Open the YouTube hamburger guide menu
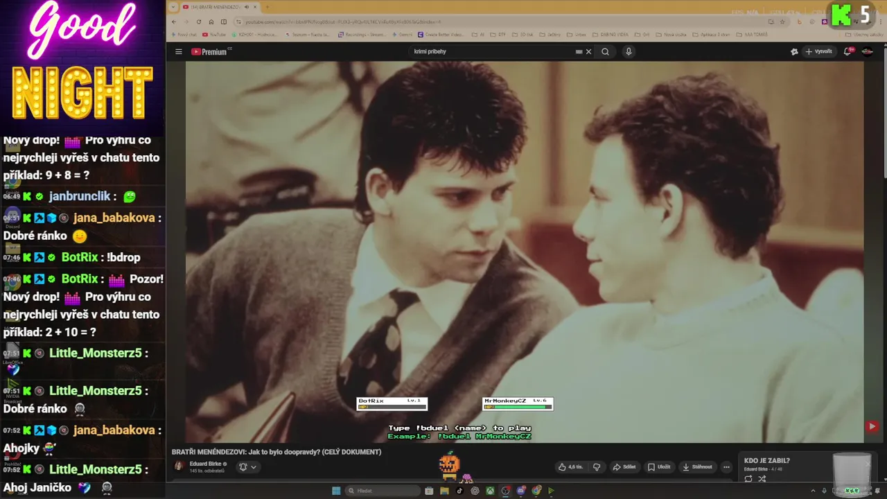 [x=178, y=51]
